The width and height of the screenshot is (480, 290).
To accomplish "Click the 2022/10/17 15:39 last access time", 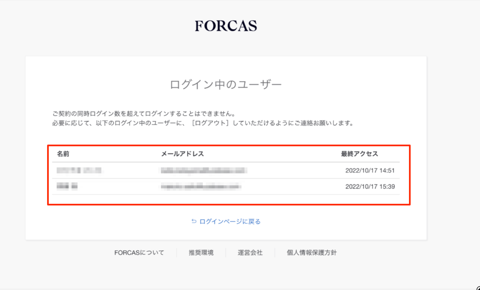I will (370, 187).
